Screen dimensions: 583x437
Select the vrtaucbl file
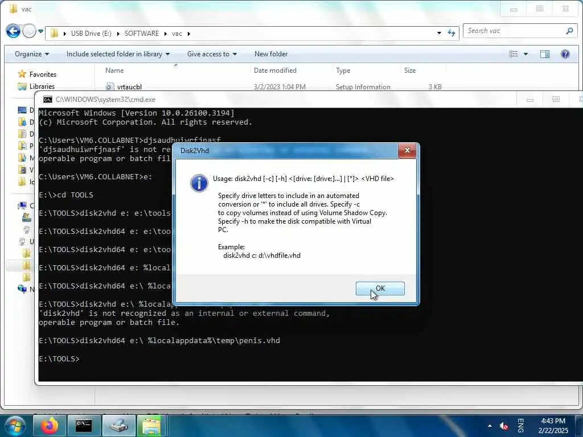[x=129, y=87]
